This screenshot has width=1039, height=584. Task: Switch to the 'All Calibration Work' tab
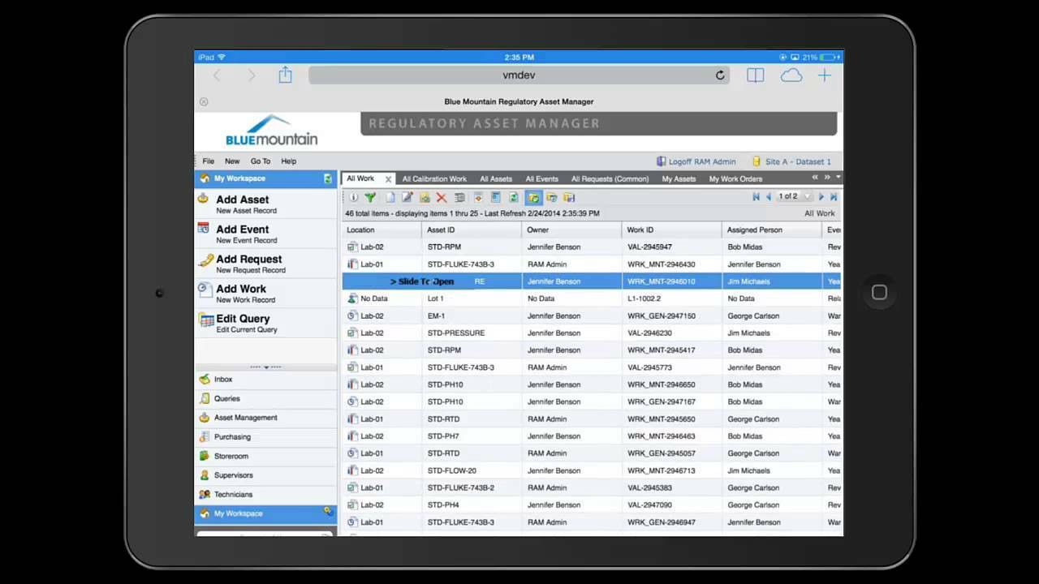pyautogui.click(x=434, y=178)
